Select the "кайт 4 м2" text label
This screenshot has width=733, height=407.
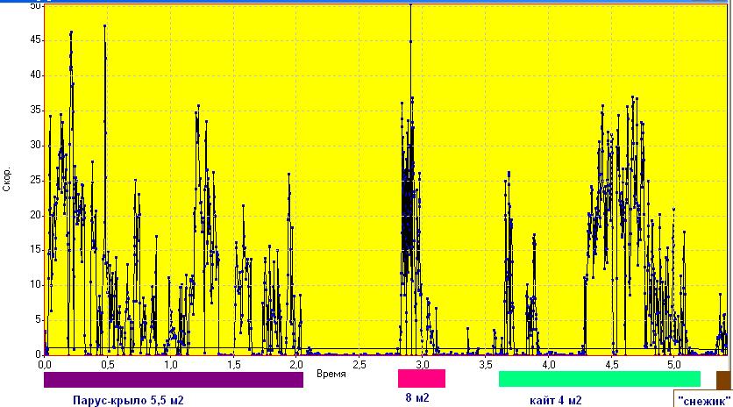(x=555, y=400)
